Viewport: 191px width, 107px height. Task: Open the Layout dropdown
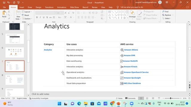click(x=27, y=12)
